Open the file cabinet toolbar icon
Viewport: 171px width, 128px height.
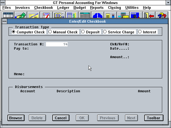coord(8,15)
